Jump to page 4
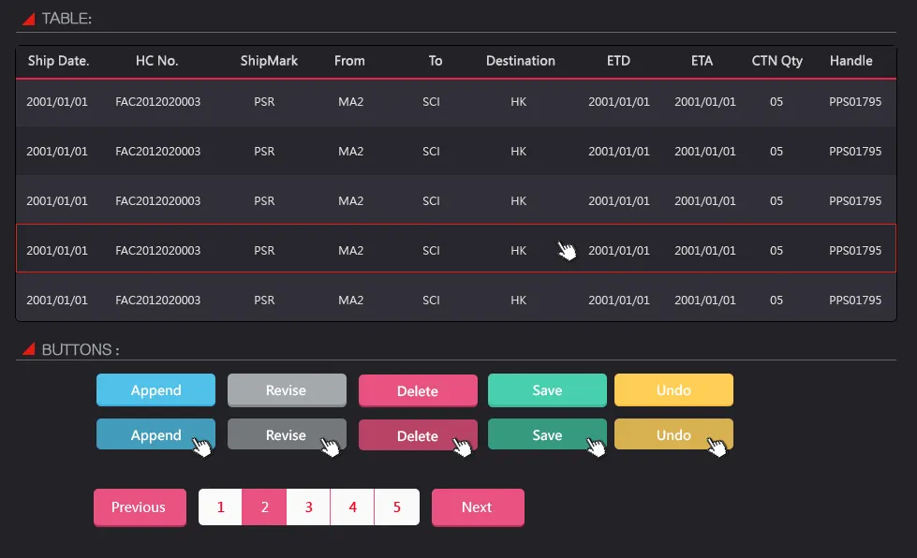This screenshot has height=558, width=917. click(x=352, y=507)
